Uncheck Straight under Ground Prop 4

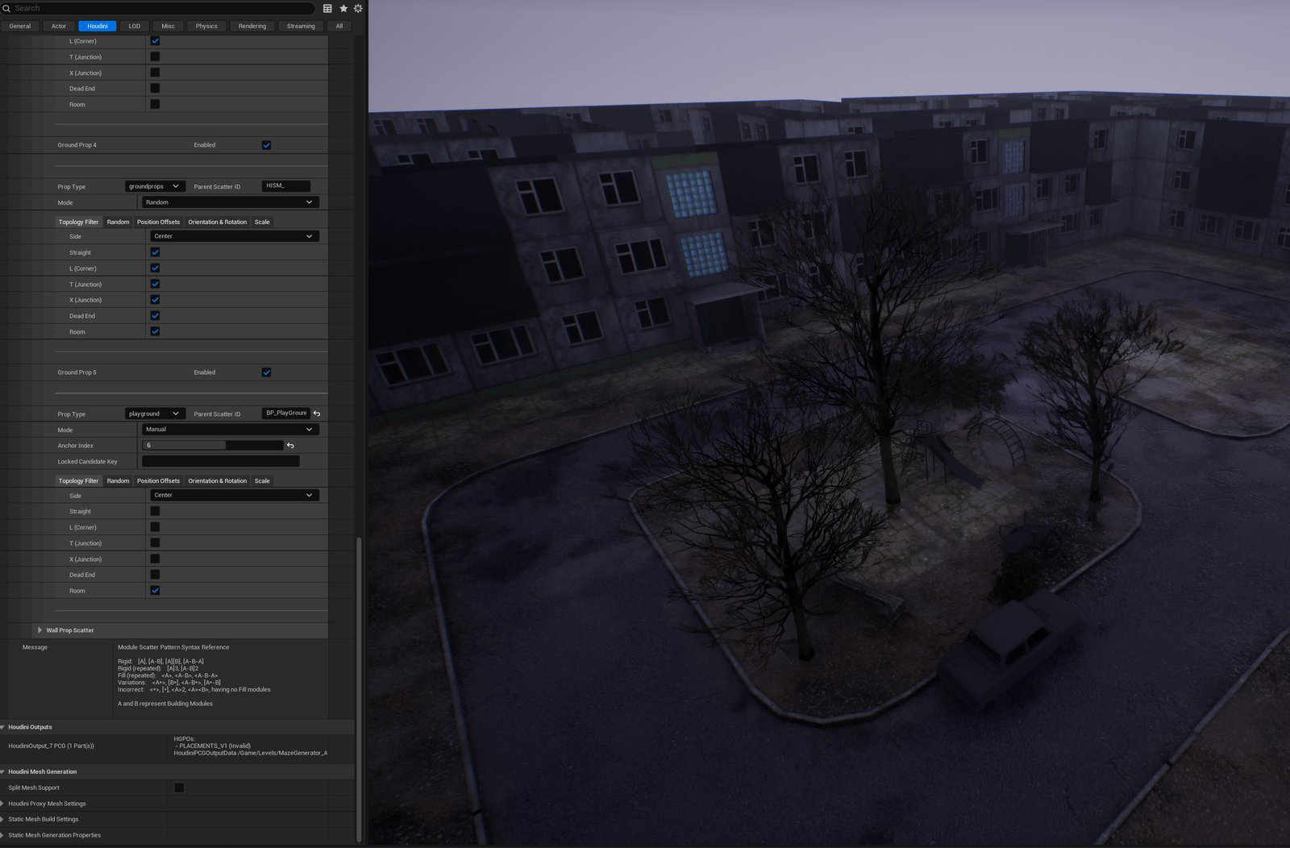point(155,252)
